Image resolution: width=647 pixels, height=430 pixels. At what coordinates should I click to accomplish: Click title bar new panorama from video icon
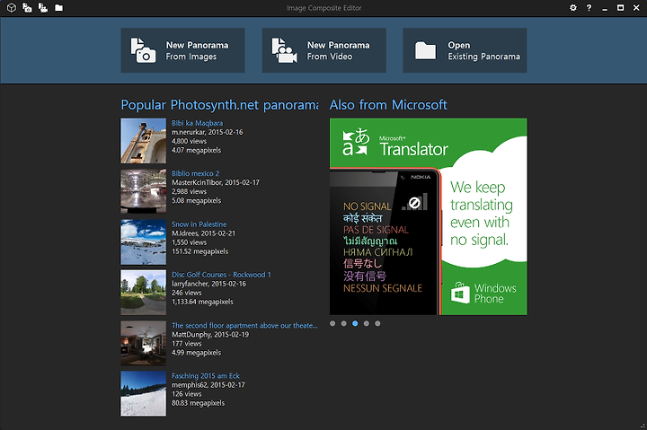43,7
